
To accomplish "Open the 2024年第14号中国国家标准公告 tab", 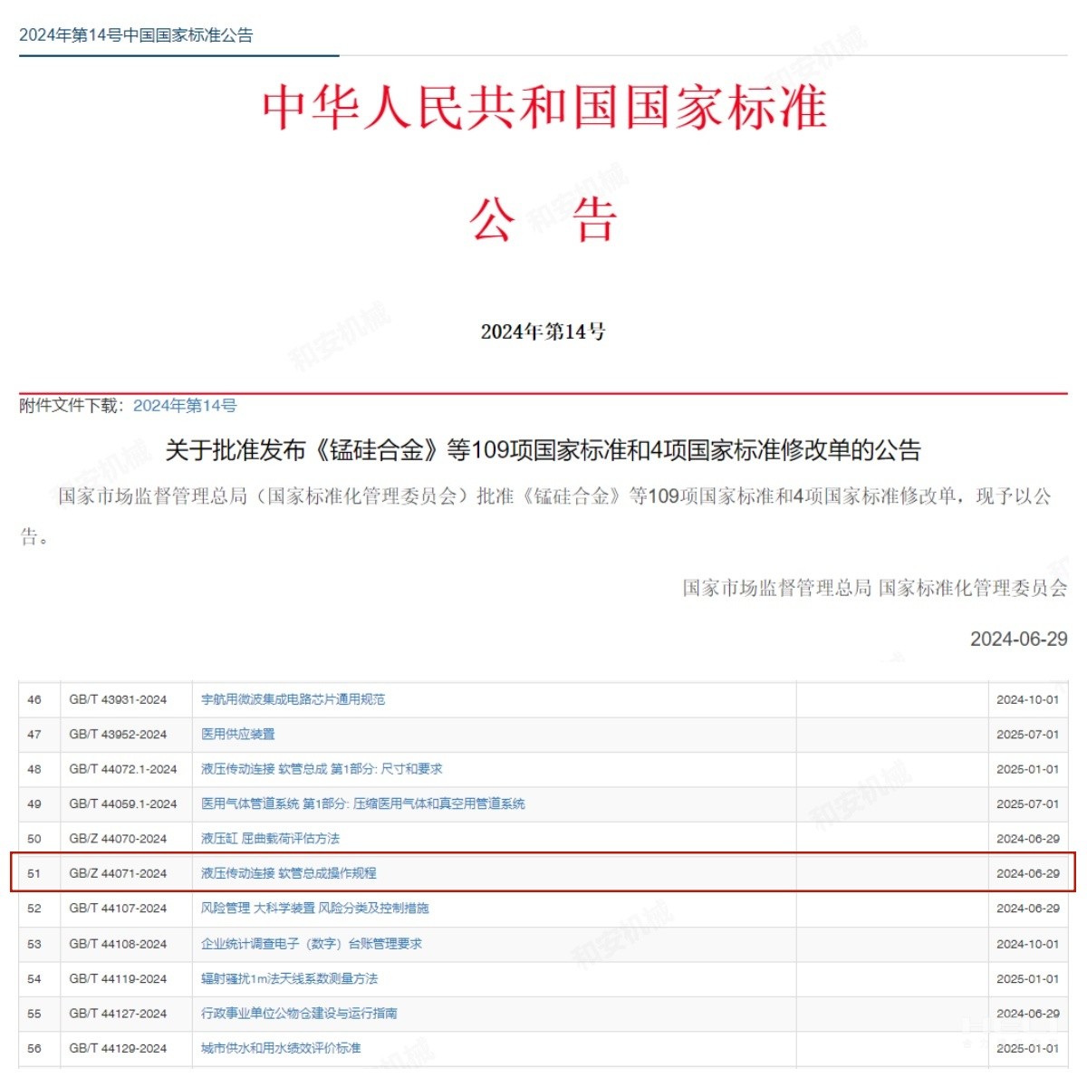I will 136,35.
